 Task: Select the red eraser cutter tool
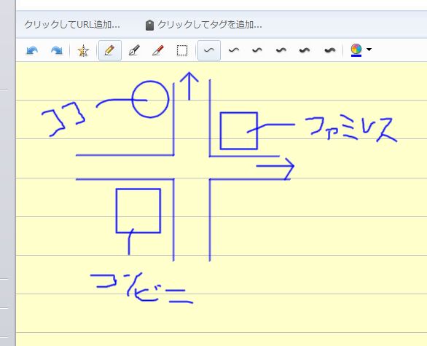coord(158,50)
